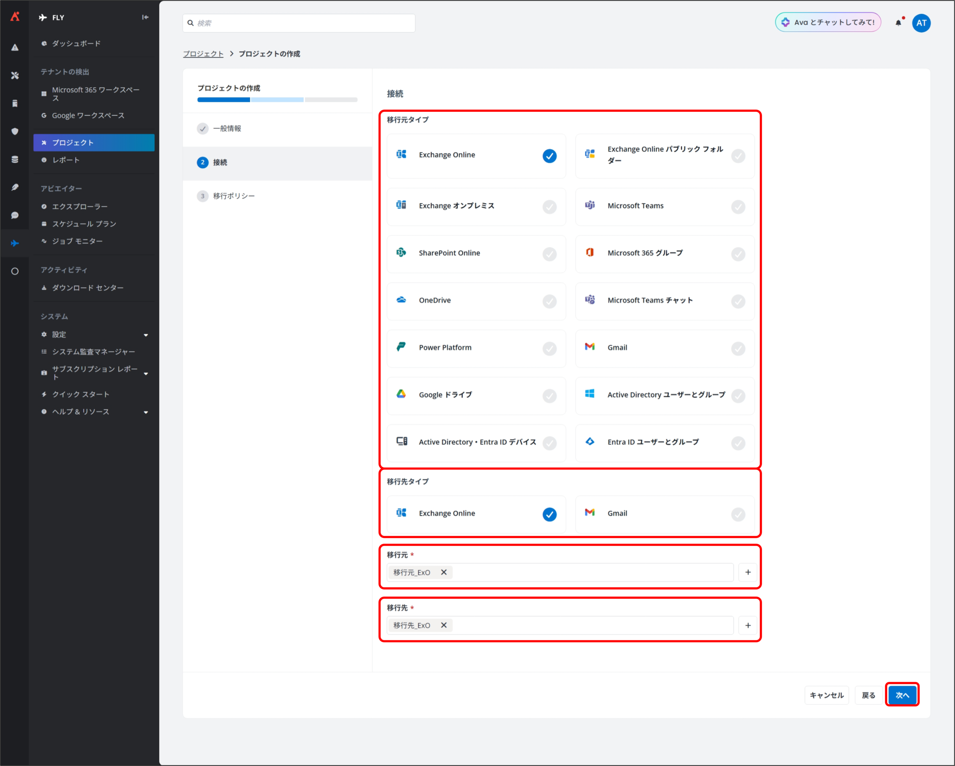Collapse the FLY sidebar panel

(x=145, y=17)
